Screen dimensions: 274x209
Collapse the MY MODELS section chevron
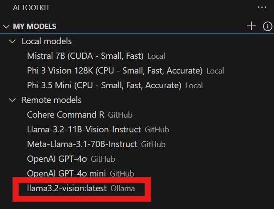(6, 26)
